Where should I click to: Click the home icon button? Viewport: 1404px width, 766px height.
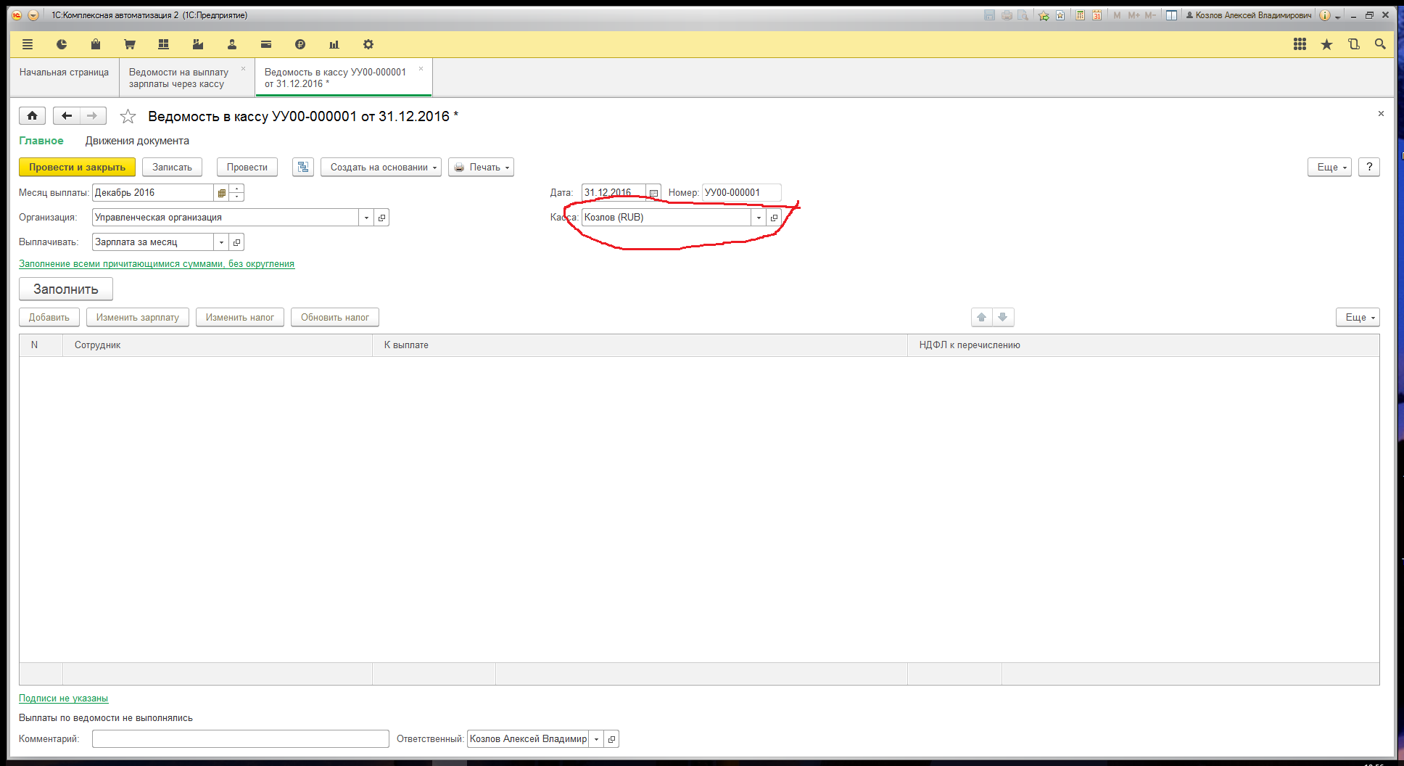[x=32, y=116]
